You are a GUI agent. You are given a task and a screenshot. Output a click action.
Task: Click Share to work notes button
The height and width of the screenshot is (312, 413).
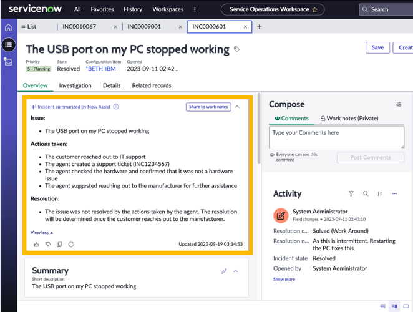click(208, 107)
